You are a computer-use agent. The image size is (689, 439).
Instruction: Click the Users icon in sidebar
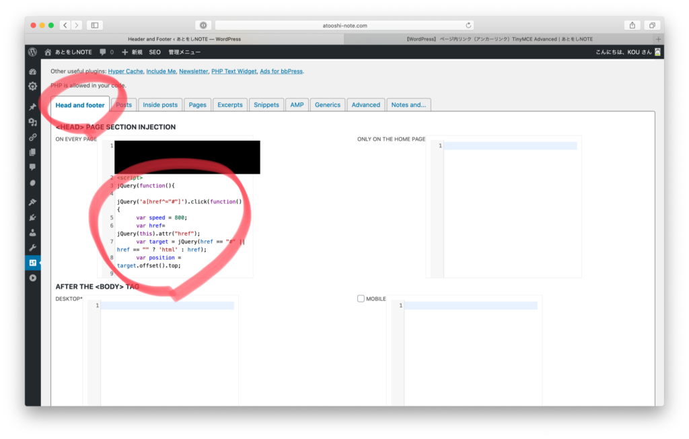coord(32,232)
